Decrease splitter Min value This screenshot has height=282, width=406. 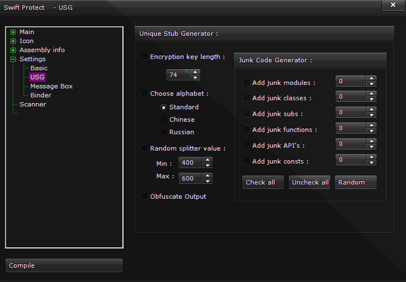point(208,166)
